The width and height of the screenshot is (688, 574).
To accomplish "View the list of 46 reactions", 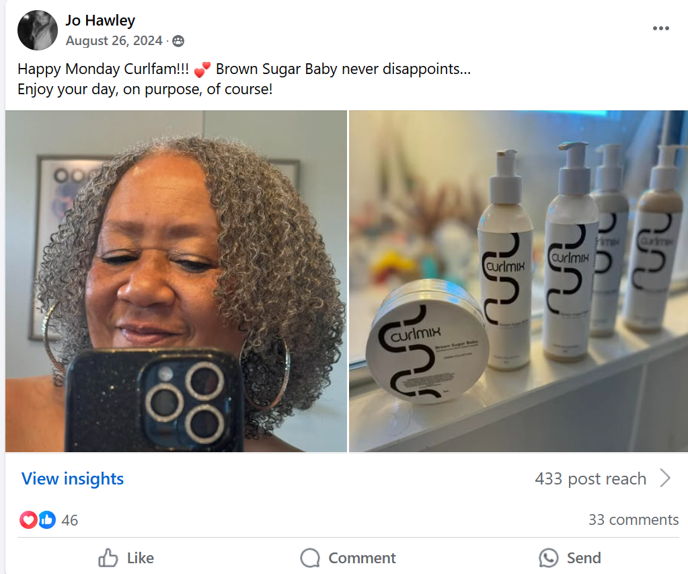I will click(x=69, y=519).
